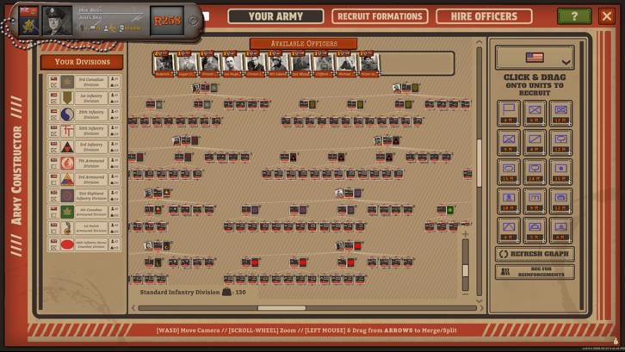Toggle checkbox for 51st Highland Infantry Division
The width and height of the screenshot is (625, 352).
pos(54,199)
